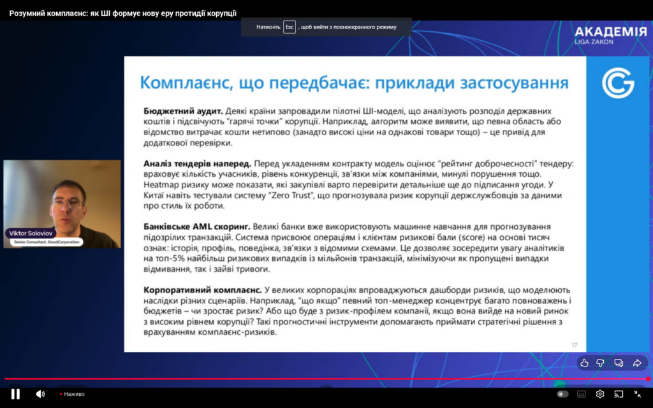Pause the live video playback

(15, 394)
